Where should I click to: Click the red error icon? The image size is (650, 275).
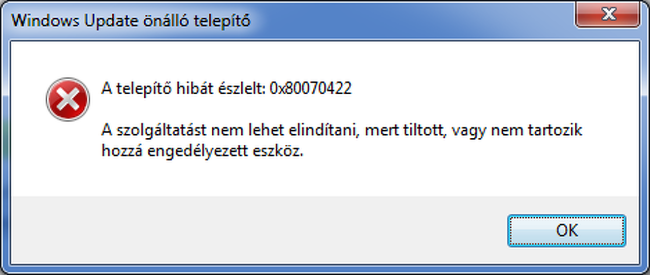[68, 99]
